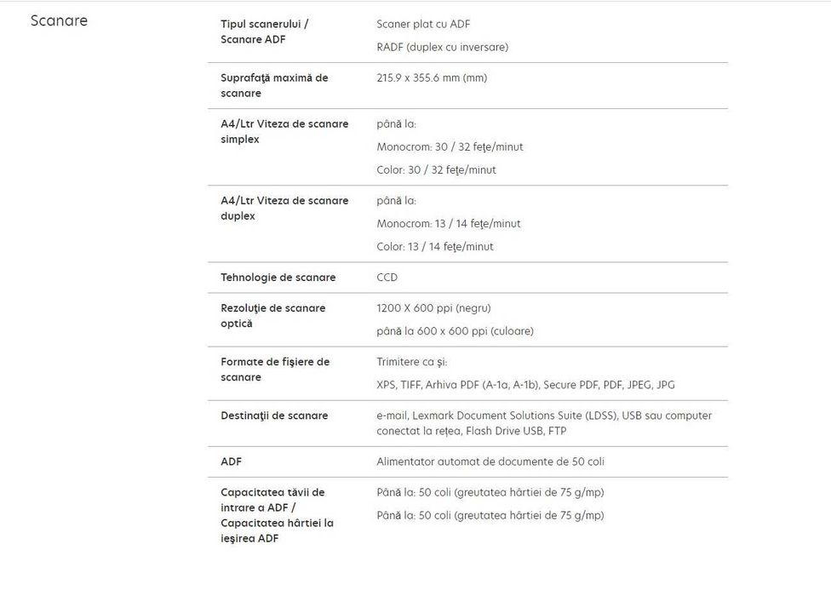Click "A4/Ltr Viteza de scanare duplex" label
The image size is (831, 596).
click(284, 208)
